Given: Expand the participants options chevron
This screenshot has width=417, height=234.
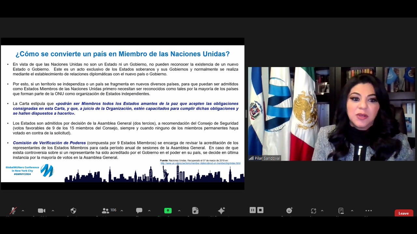Looking at the screenshot, I should [122, 211].
